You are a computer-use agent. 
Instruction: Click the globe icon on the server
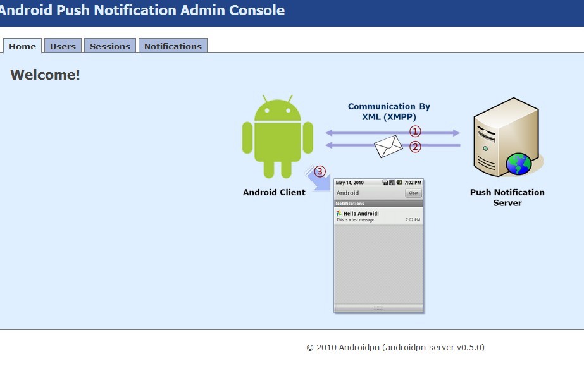point(518,164)
